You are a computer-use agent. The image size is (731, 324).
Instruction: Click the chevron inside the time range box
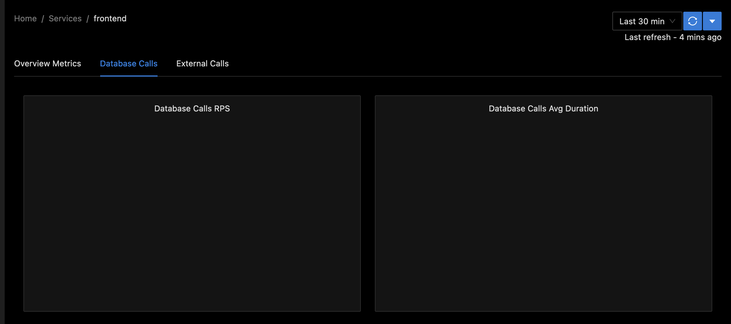click(672, 21)
